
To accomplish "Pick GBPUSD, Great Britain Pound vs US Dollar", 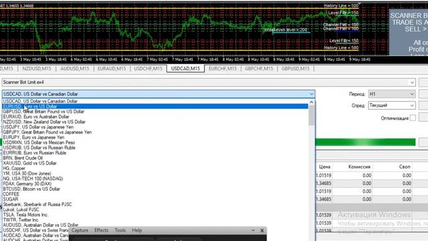I will pyautogui.click(x=155, y=112).
